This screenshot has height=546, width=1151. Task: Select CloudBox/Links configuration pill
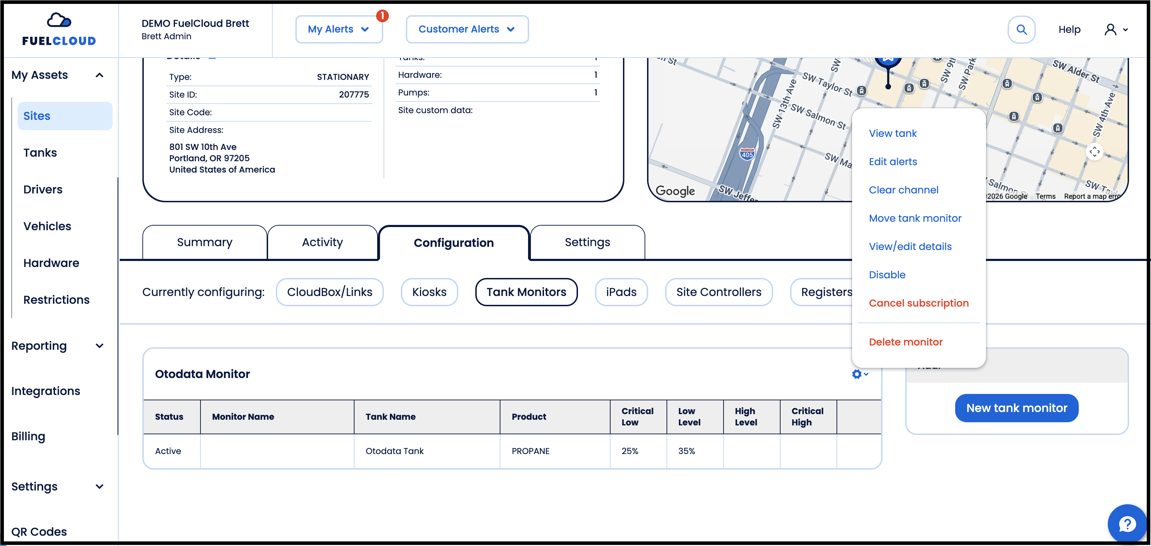tap(329, 292)
